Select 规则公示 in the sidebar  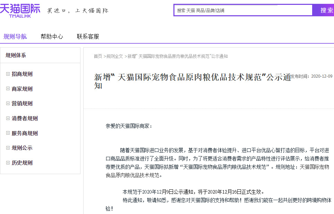(x=22, y=148)
